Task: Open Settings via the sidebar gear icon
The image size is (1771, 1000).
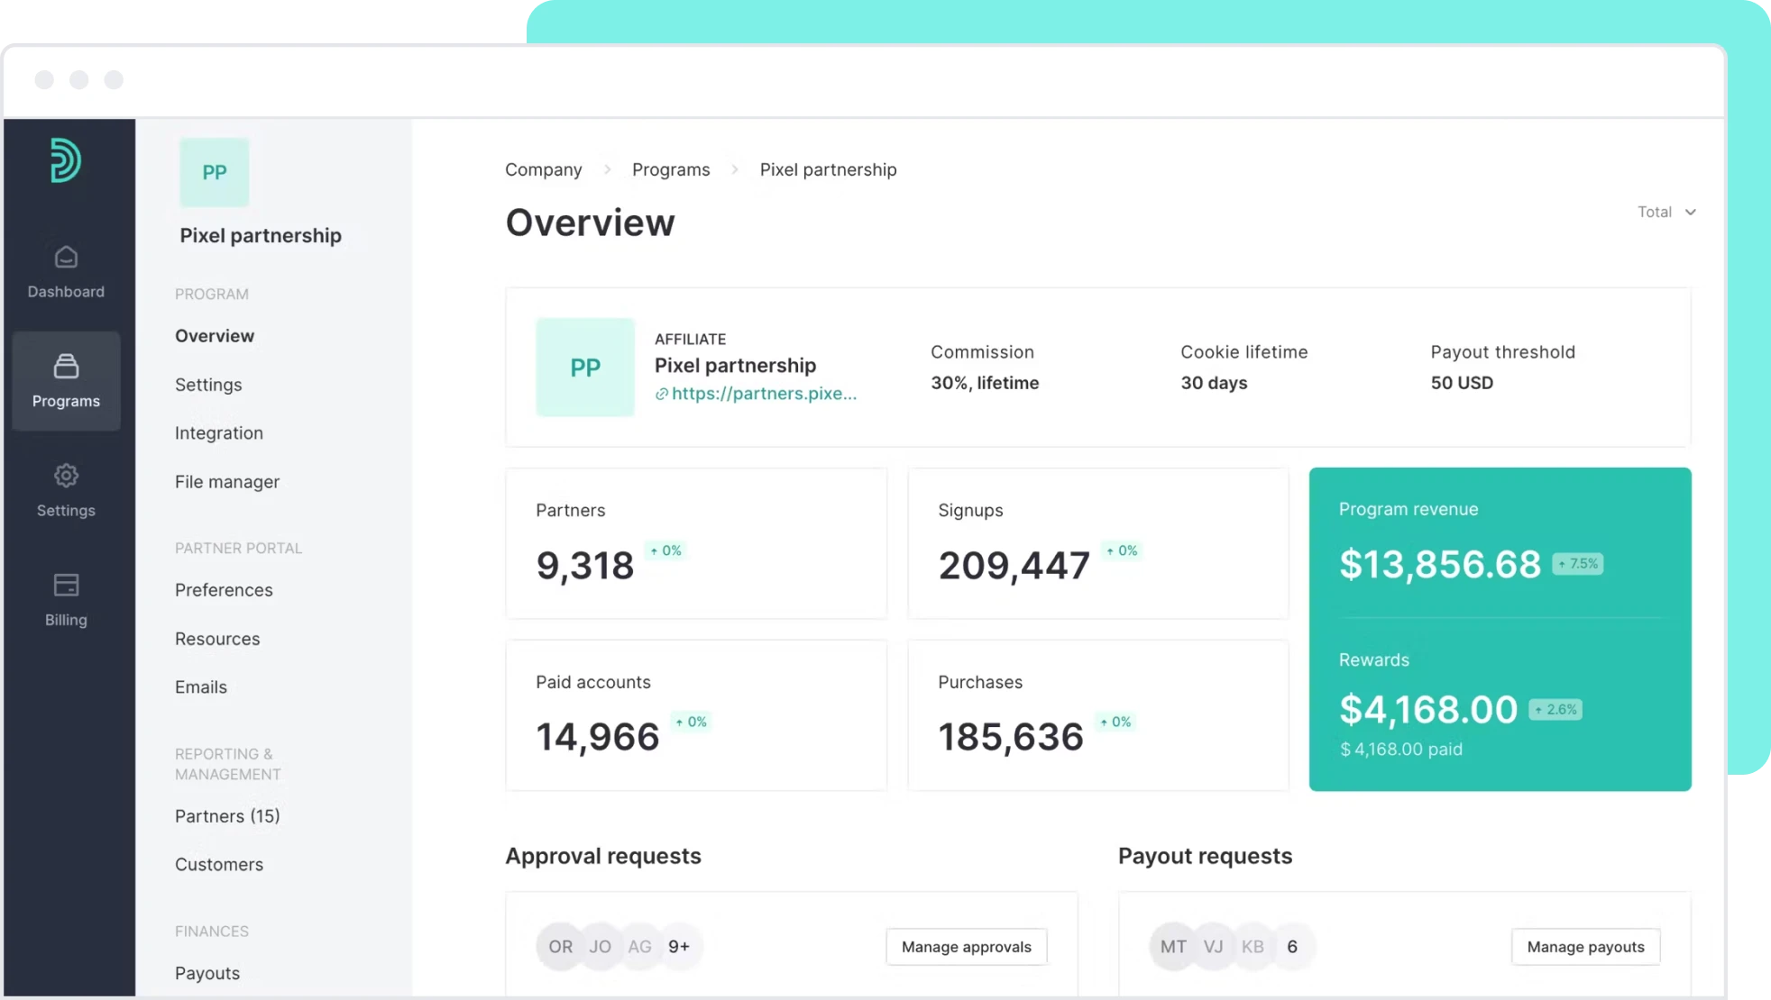Action: click(x=66, y=476)
